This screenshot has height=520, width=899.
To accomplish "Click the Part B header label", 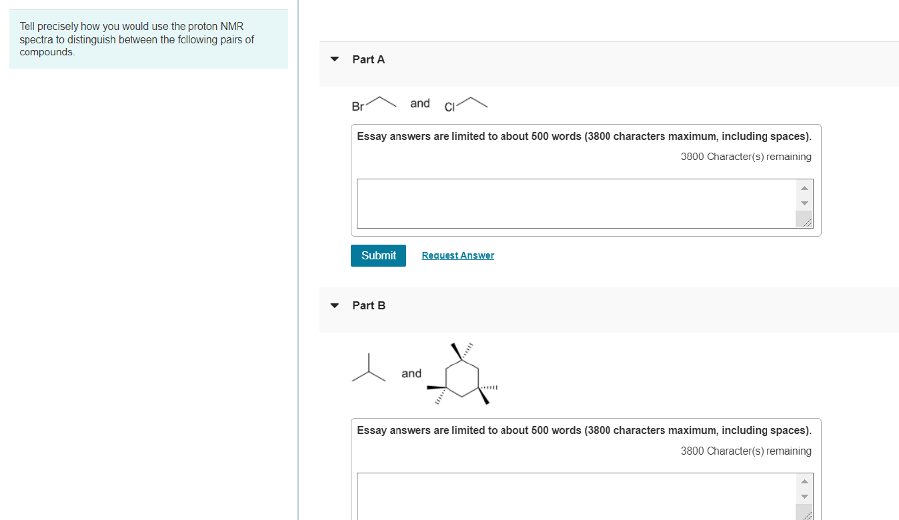I will point(368,305).
